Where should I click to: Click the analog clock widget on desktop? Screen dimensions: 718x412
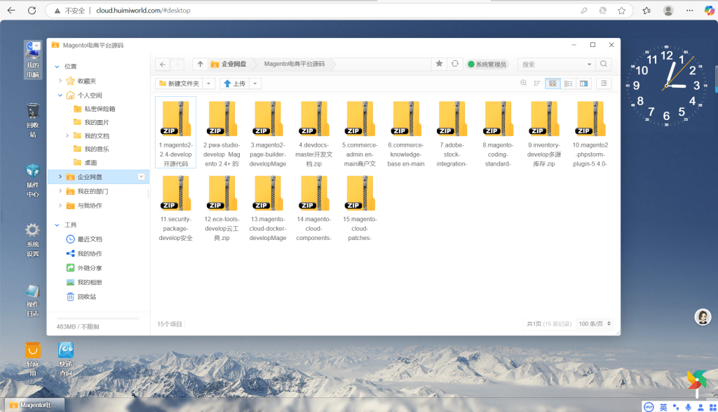pos(667,86)
